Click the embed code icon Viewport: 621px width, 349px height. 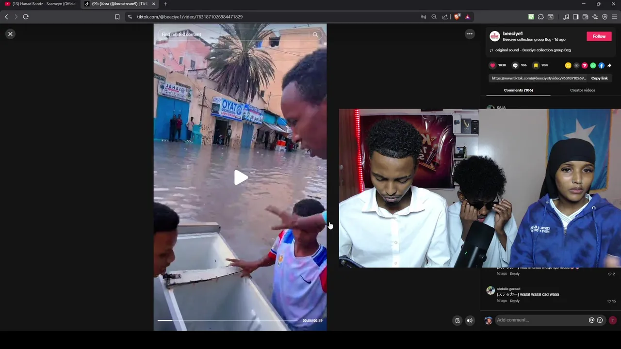coord(576,65)
